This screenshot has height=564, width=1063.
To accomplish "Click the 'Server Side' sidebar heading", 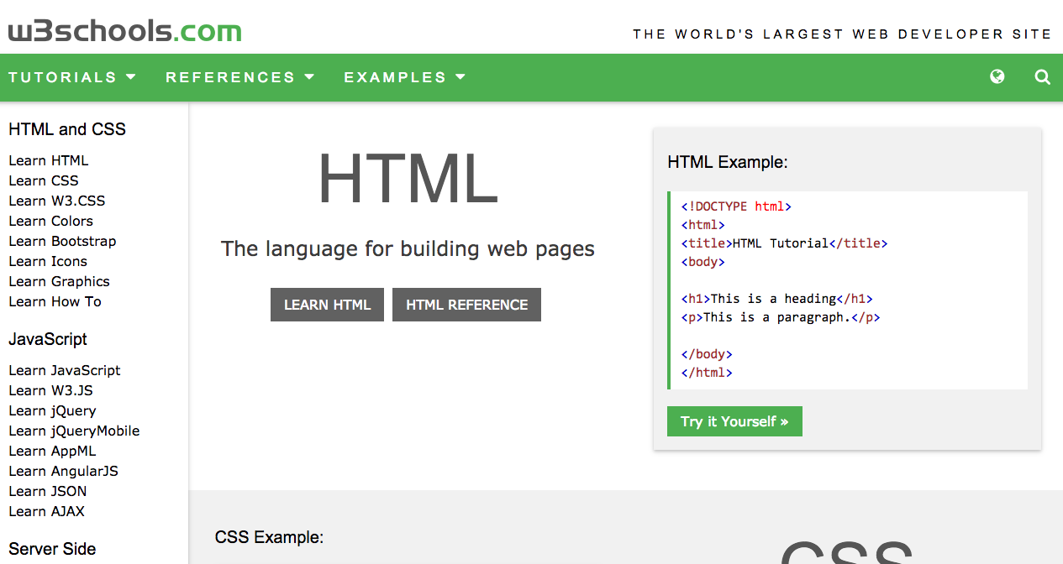I will pos(52,549).
